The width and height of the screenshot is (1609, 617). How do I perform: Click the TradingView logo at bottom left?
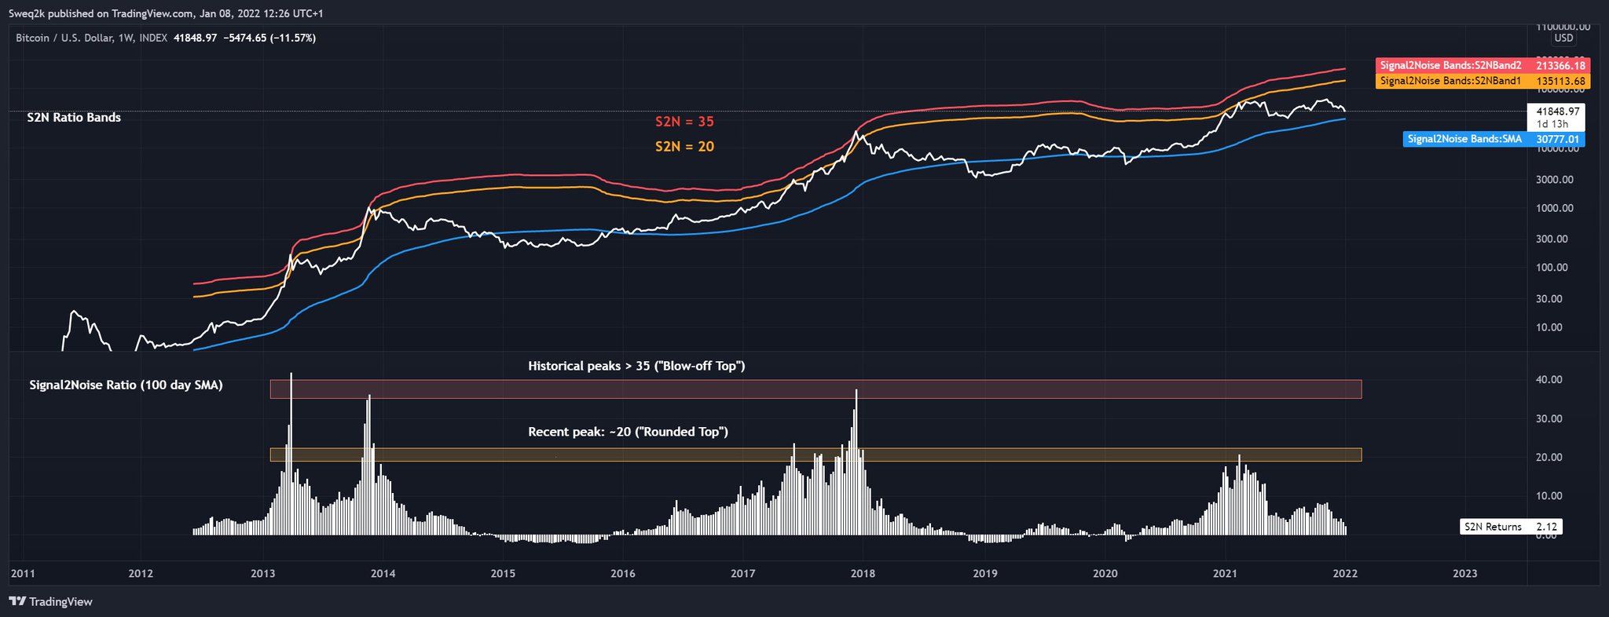(x=50, y=602)
